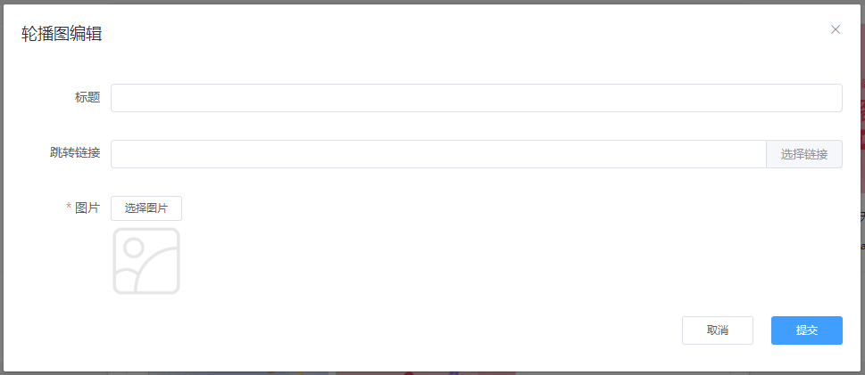Viewport: 865px width, 375px height.
Task: Click the colorful thumbnail strip under the dialog
Action: point(331,373)
